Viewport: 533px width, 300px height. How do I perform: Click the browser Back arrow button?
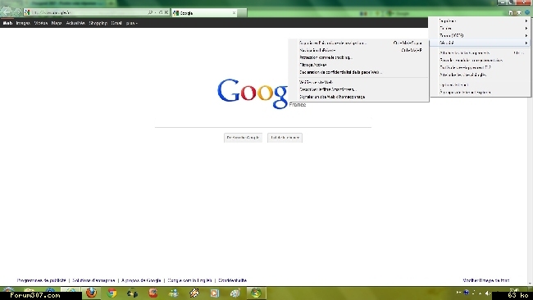tap(7, 12)
